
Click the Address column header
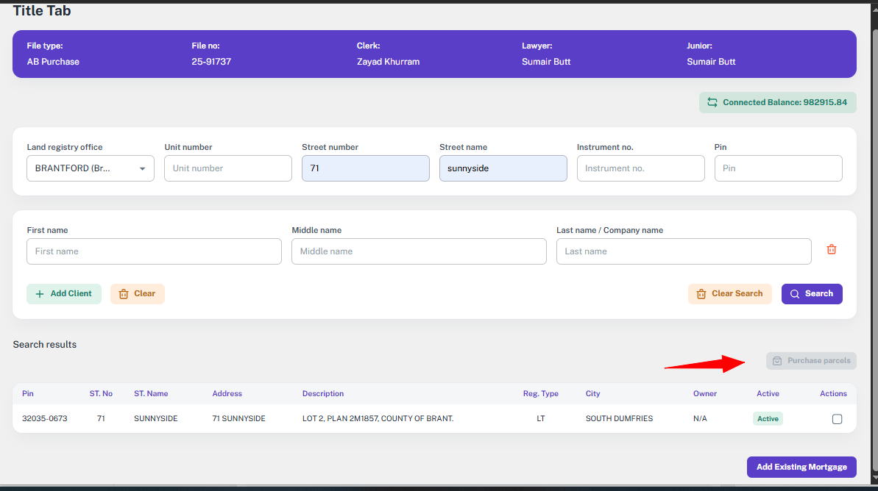[227, 394]
